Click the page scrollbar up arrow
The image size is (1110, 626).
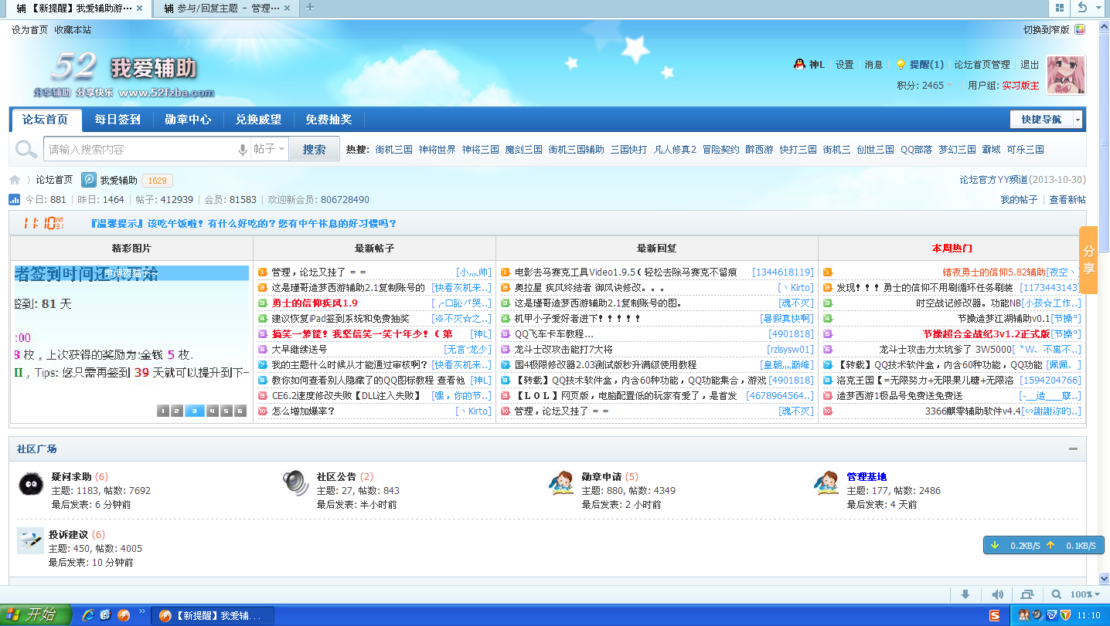[1104, 27]
